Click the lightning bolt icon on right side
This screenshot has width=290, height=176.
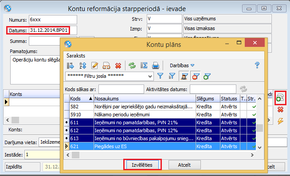tap(280, 121)
